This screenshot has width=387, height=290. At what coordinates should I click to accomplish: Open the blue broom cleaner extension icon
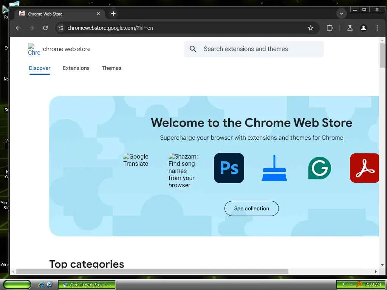274,168
